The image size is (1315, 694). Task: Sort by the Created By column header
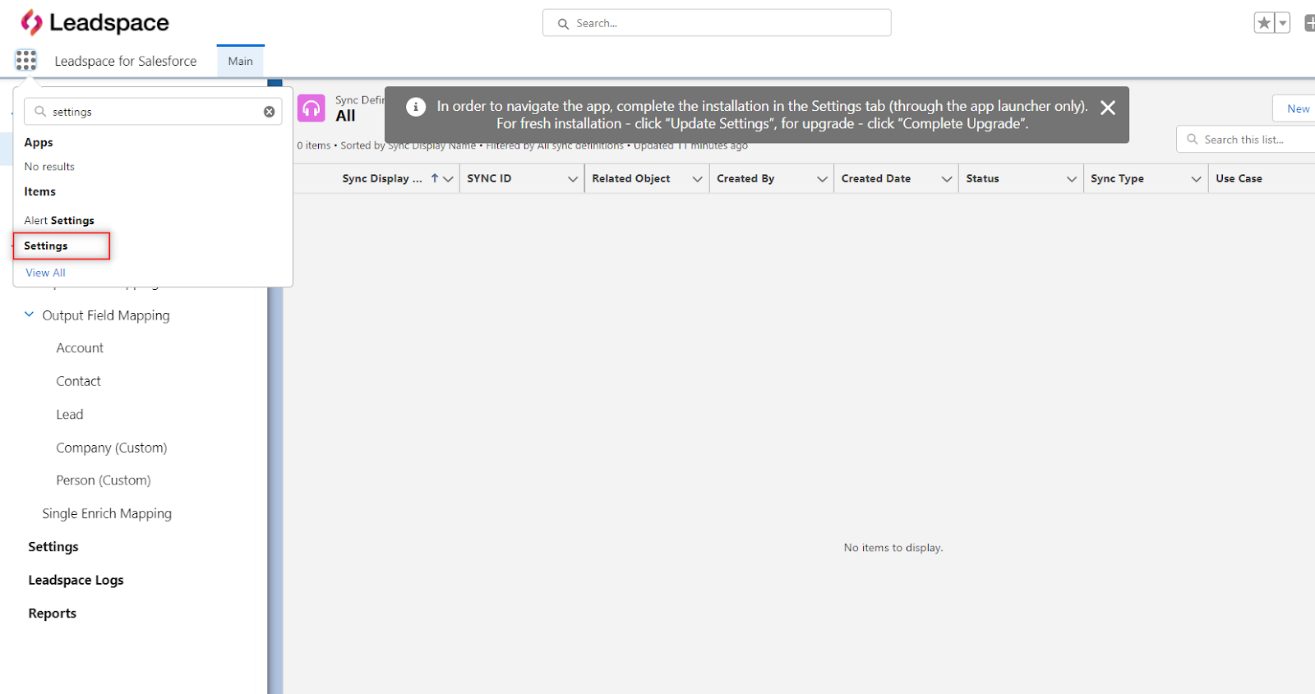[745, 178]
